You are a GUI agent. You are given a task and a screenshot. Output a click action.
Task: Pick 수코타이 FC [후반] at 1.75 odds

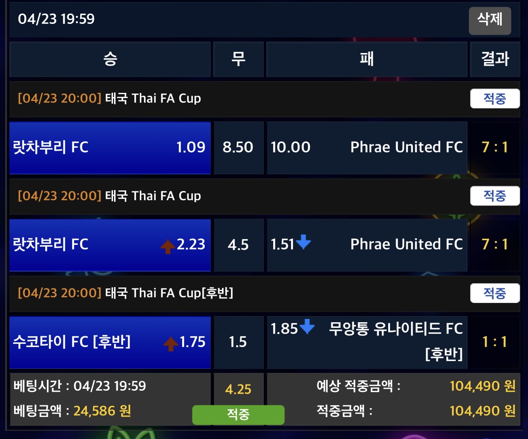110,342
